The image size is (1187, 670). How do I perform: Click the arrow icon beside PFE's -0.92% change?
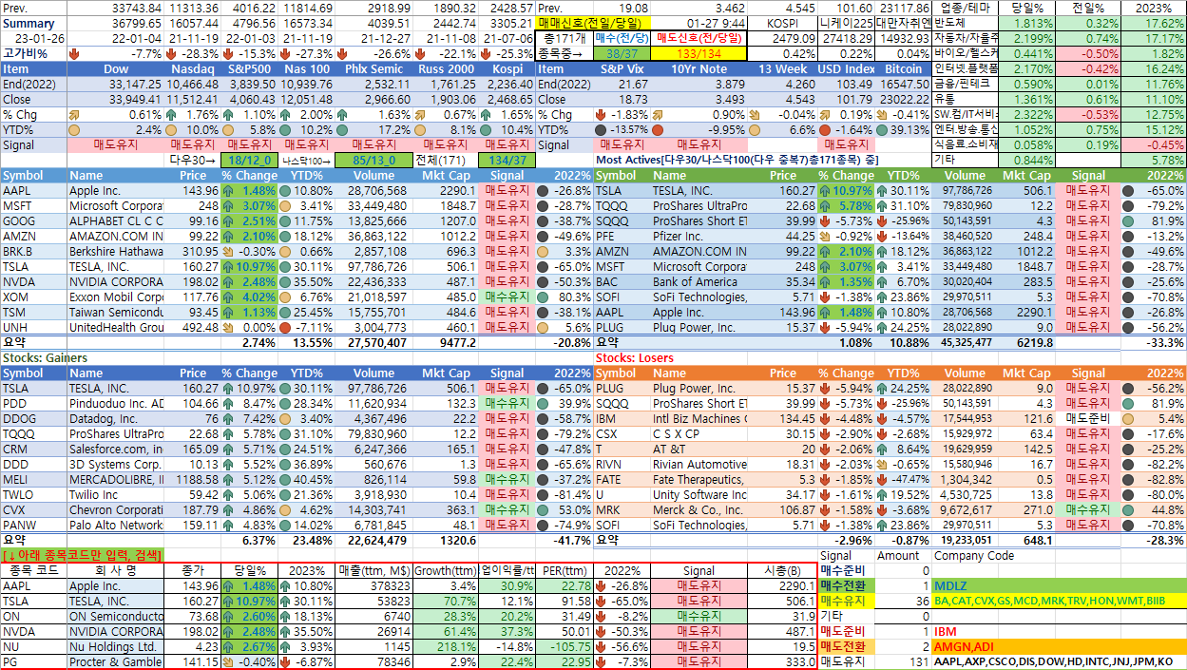(x=824, y=236)
